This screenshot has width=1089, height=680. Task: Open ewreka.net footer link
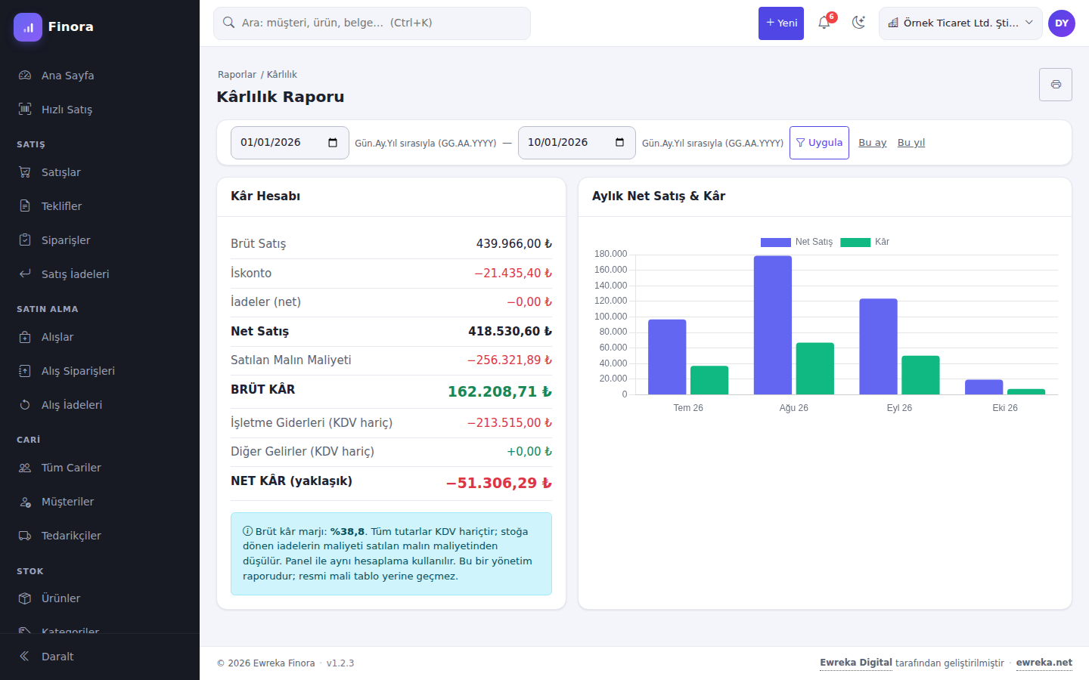[x=1044, y=663]
